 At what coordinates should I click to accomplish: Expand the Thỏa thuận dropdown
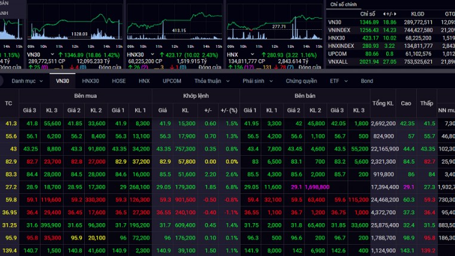coord(211,81)
